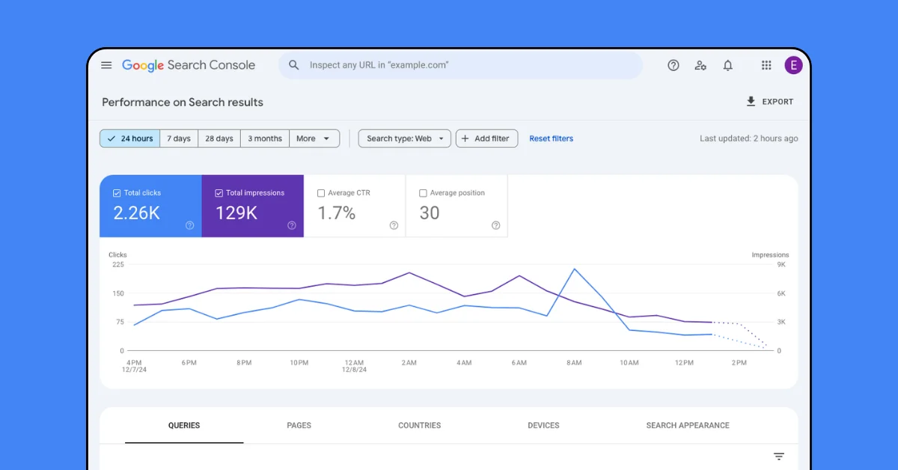898x470 pixels.
Task: Open help icon on Total impressions card
Action: tap(292, 225)
